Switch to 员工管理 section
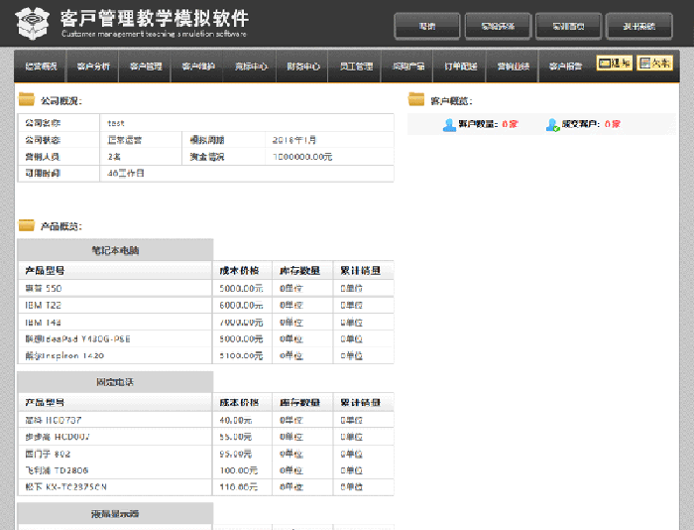The image size is (694, 530). pyautogui.click(x=356, y=66)
